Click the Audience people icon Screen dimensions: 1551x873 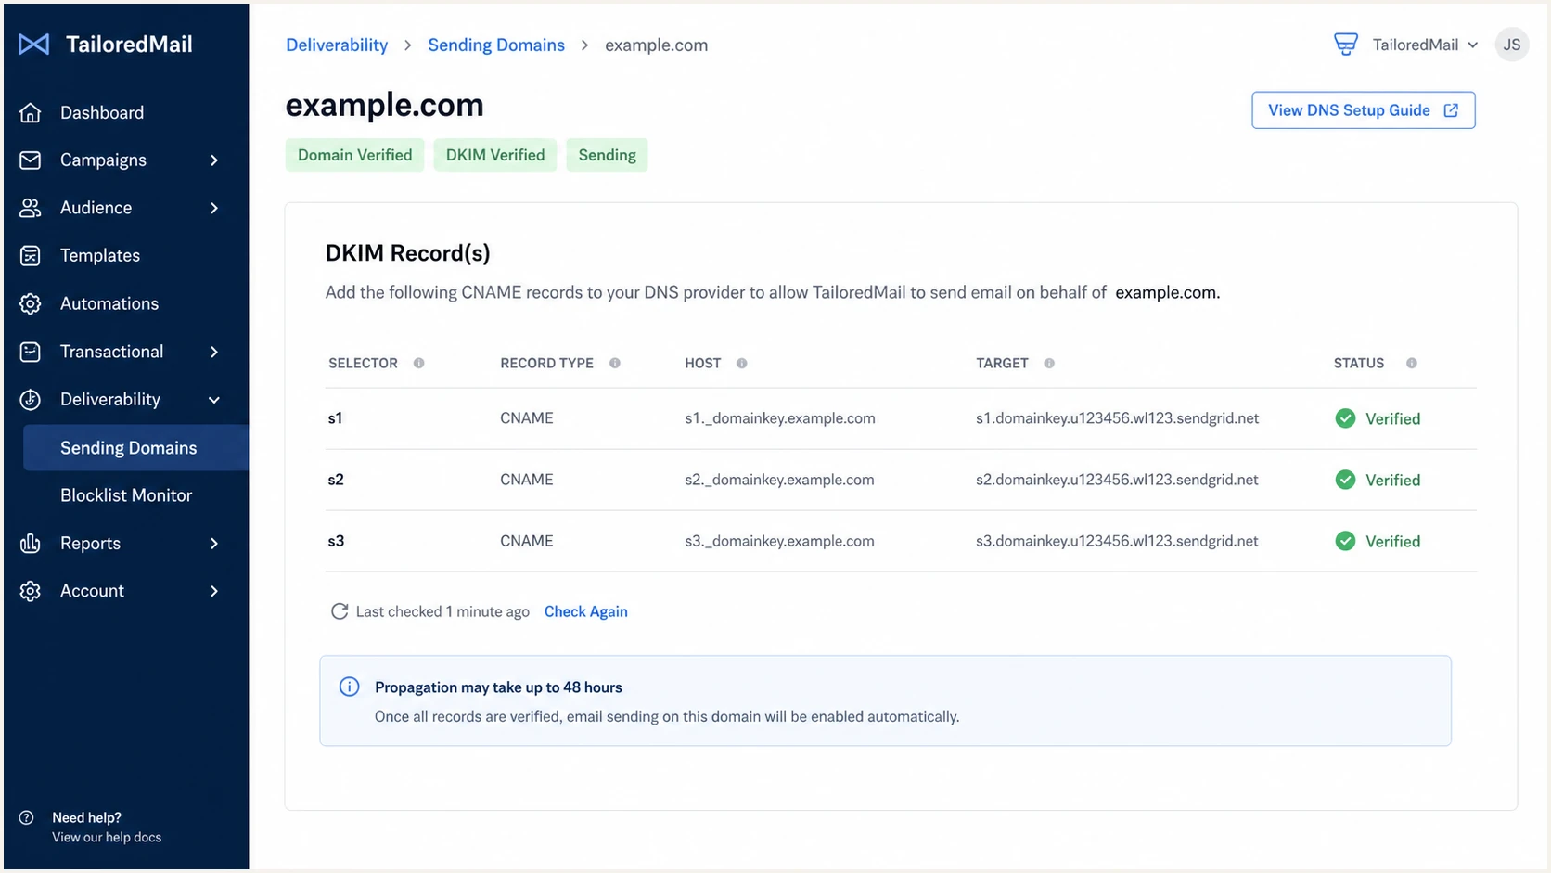coord(31,208)
